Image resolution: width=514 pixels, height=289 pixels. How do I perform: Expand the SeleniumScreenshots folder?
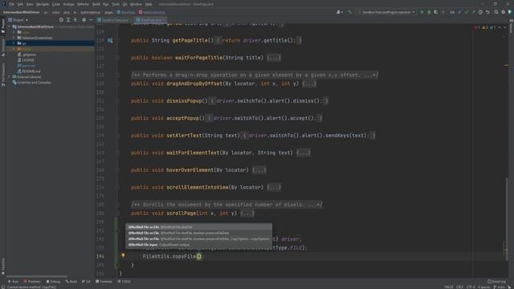(14, 38)
